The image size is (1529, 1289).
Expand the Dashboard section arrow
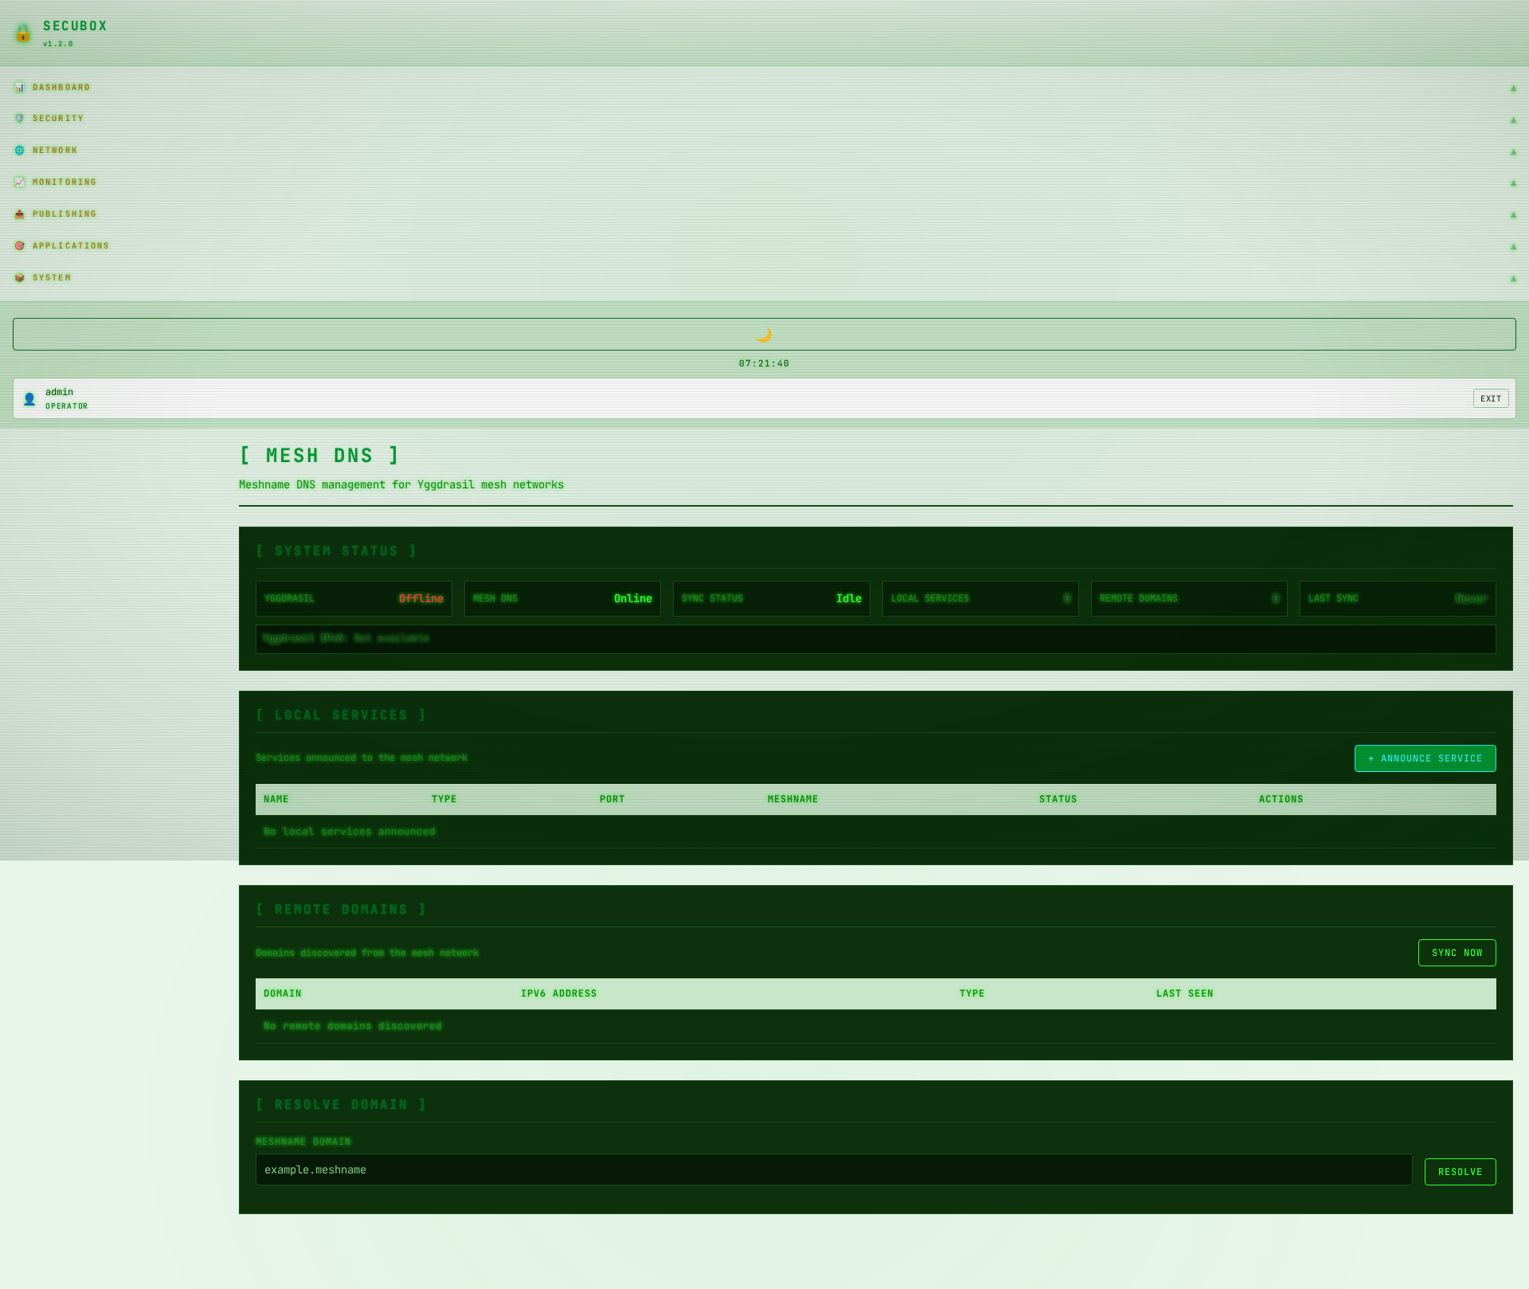click(x=1513, y=88)
